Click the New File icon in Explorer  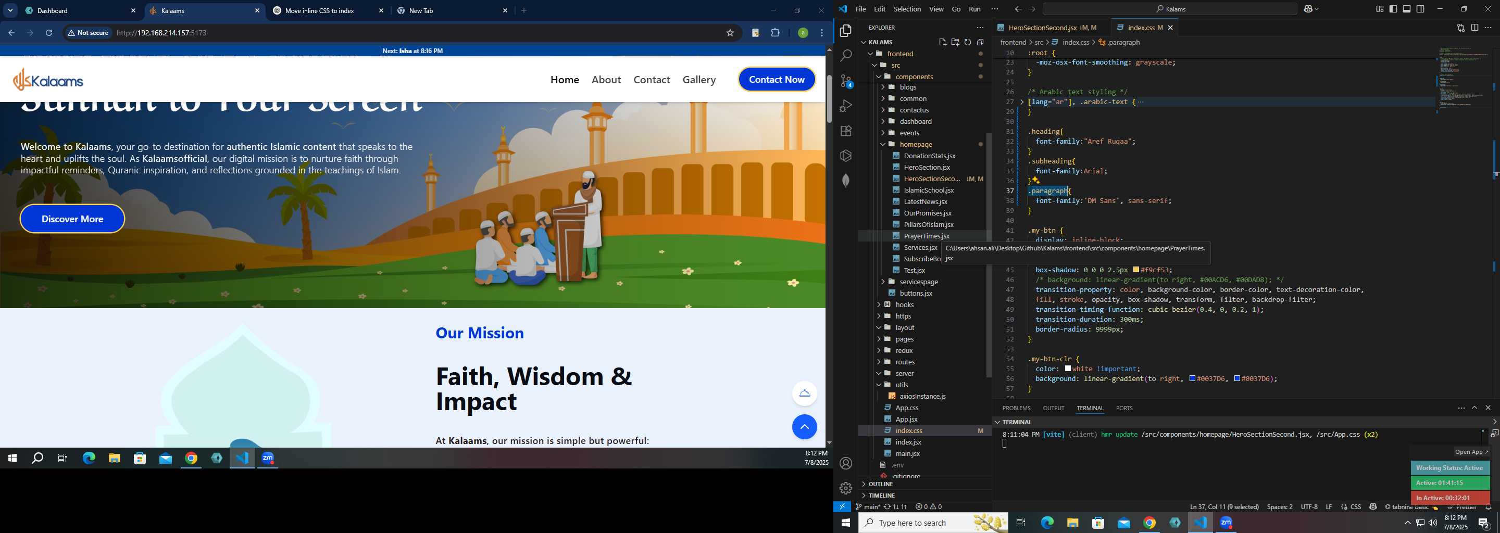[942, 42]
